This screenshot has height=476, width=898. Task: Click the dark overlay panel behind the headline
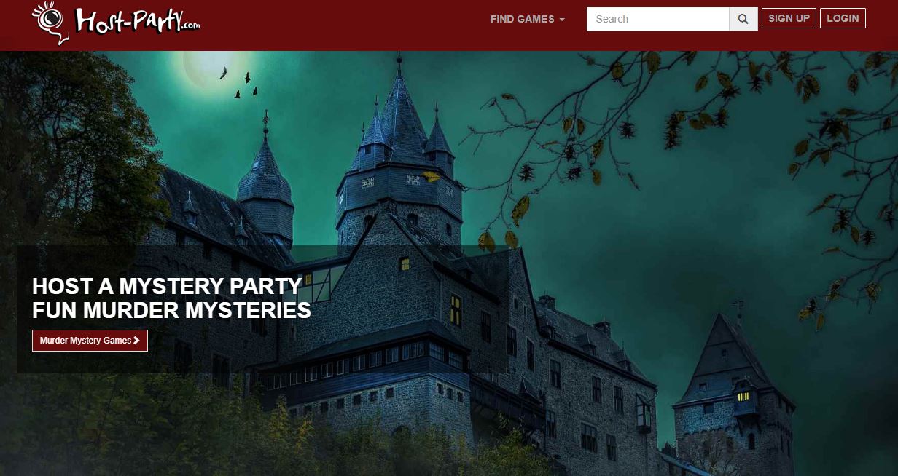(262, 309)
